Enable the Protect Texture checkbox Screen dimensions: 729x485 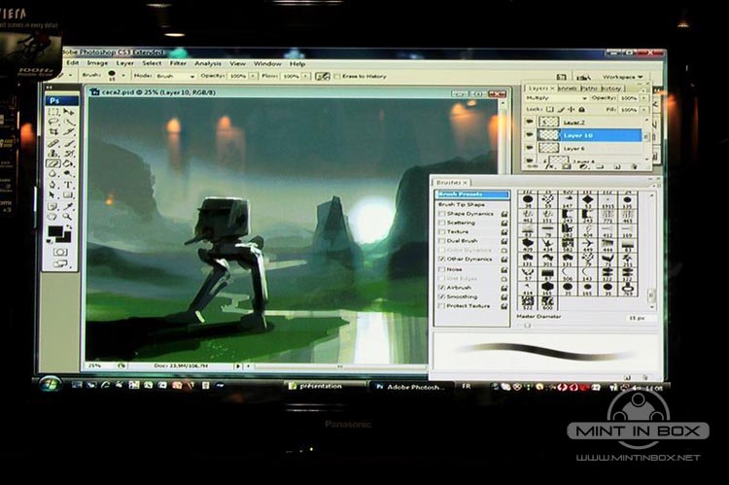tap(441, 306)
